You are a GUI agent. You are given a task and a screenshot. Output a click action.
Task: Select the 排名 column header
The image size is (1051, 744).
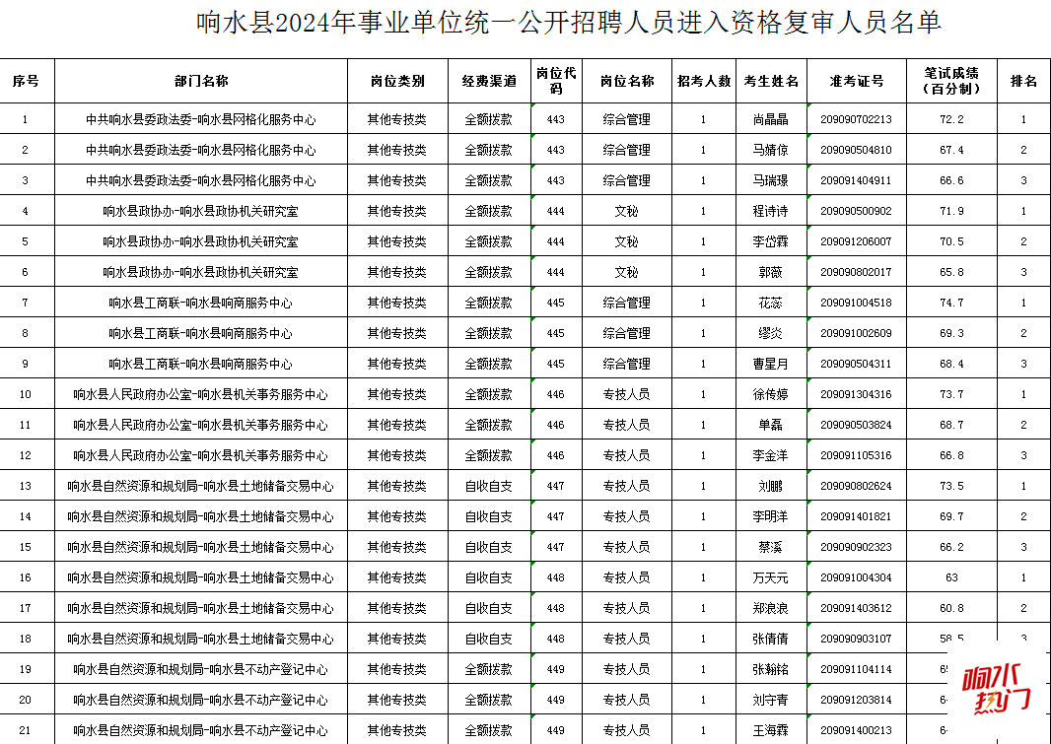tap(1024, 81)
